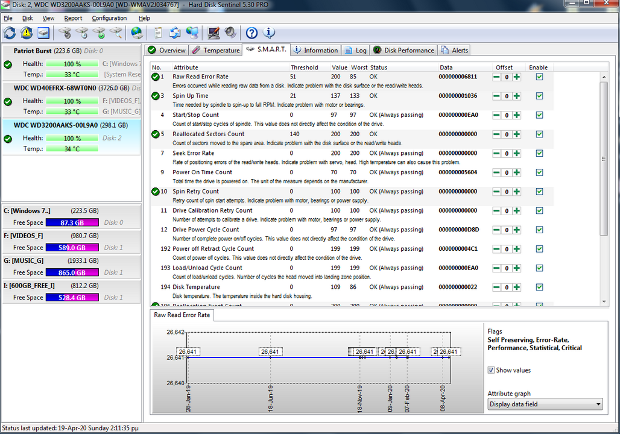Image resolution: width=620 pixels, height=434 pixels.
Task: Toggle Enable checkbox for Start/Stop Count
Action: [539, 115]
